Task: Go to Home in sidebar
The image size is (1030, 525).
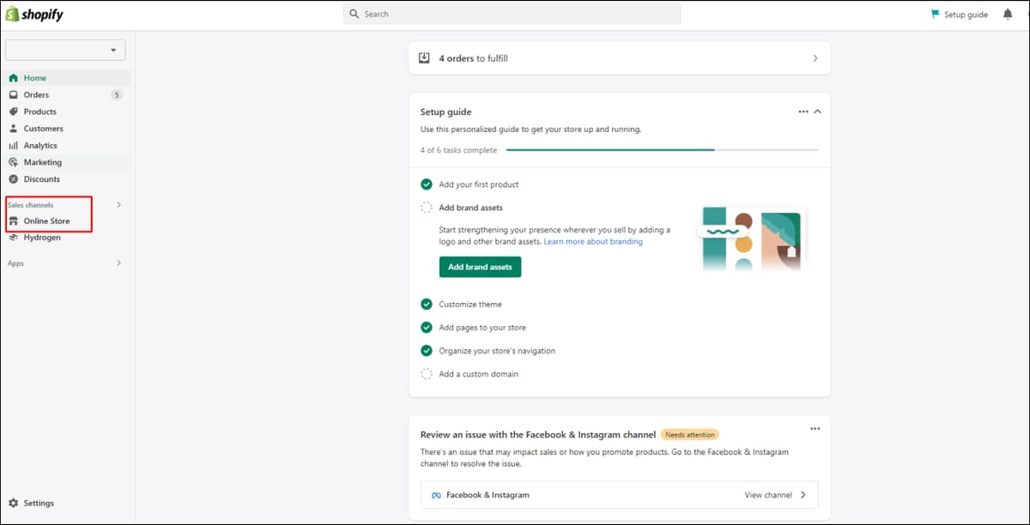Action: [x=35, y=78]
